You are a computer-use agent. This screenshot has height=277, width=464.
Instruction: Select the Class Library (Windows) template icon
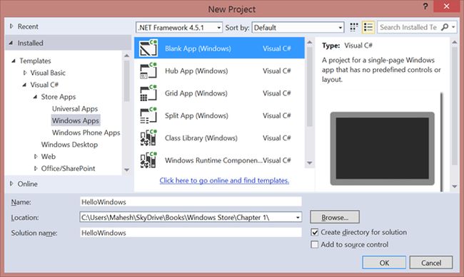tap(148, 138)
